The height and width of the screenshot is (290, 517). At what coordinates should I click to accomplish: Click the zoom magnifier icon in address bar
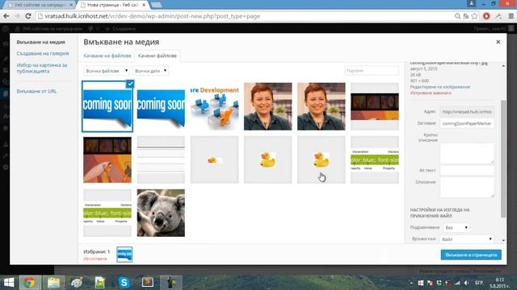click(x=457, y=16)
